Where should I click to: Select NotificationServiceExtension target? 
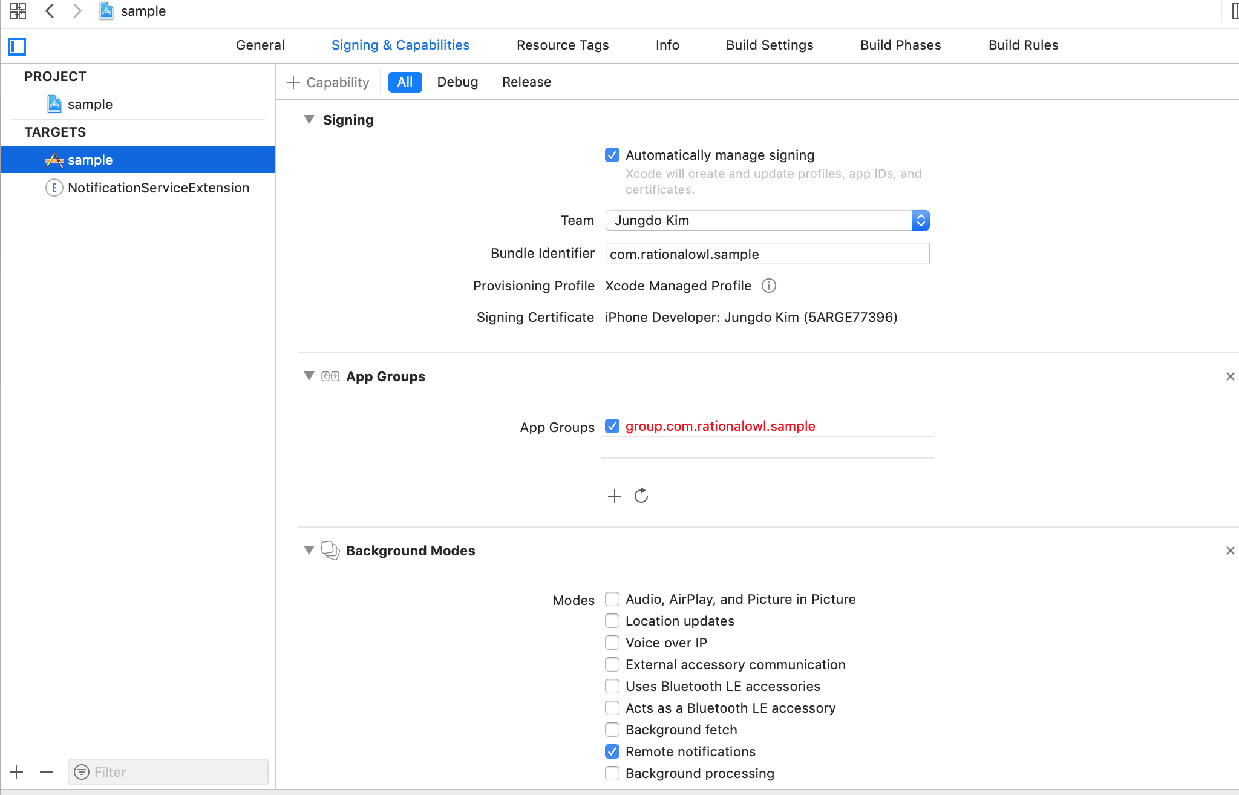click(x=159, y=188)
